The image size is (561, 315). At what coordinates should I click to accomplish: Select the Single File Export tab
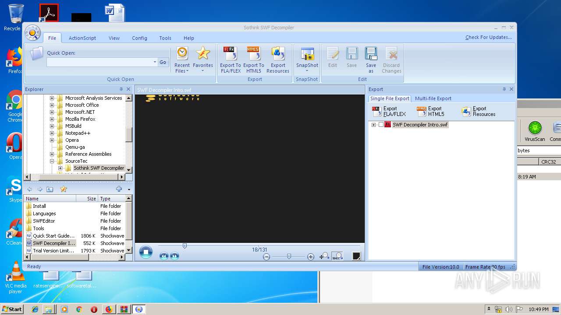coord(390,98)
